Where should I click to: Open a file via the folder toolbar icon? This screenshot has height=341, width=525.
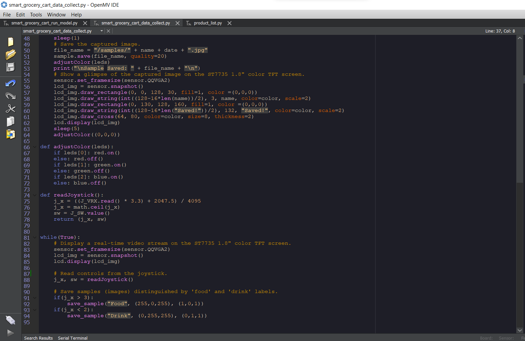click(x=10, y=54)
